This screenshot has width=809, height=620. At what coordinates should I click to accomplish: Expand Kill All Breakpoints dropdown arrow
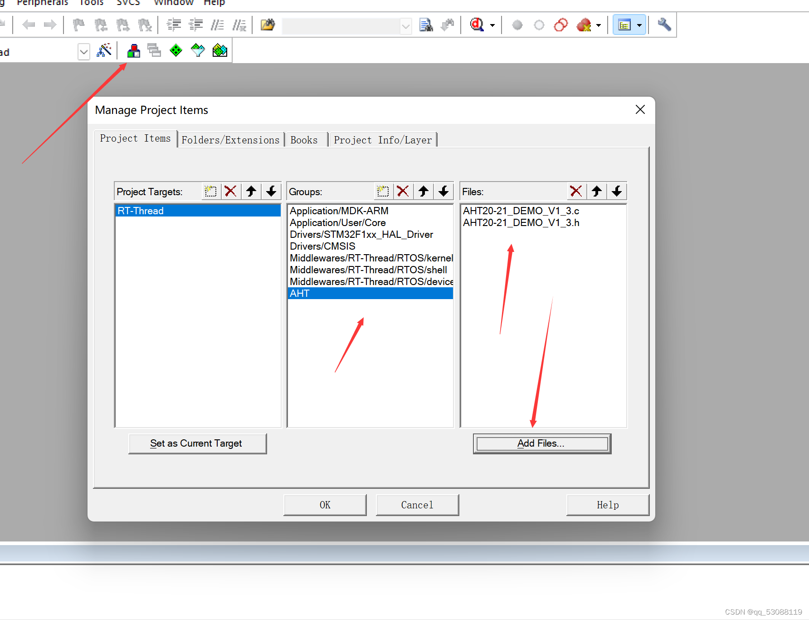pyautogui.click(x=599, y=25)
